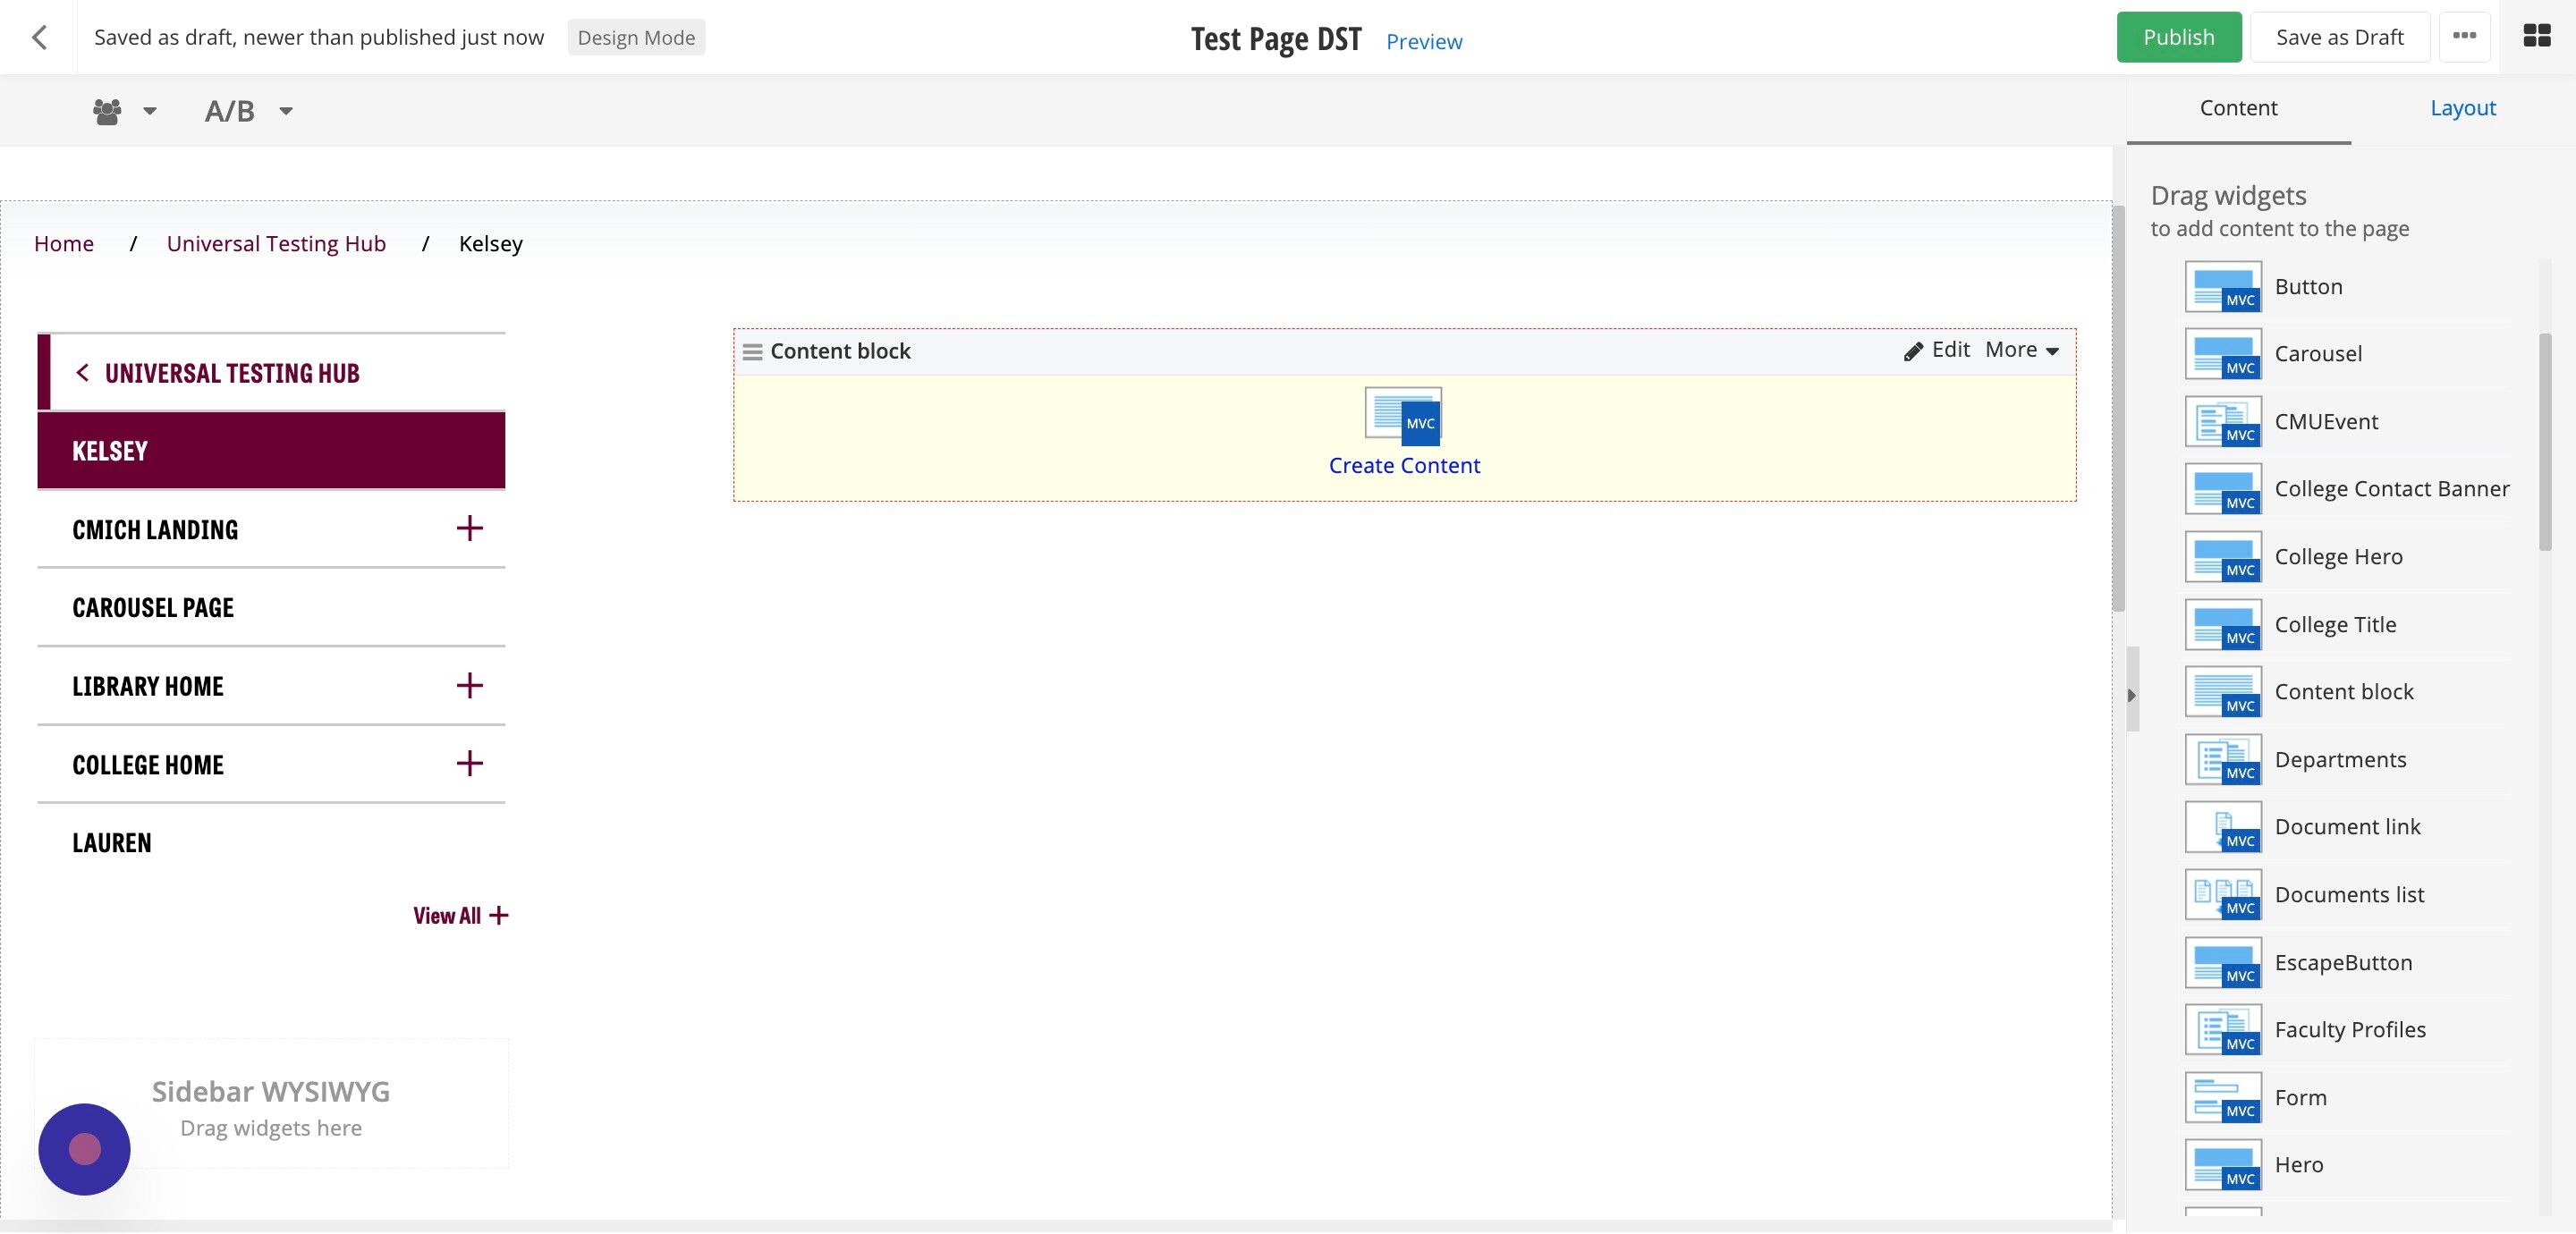Click the Save as Draft button
Image resolution: width=2576 pixels, height=1234 pixels.
2340,36
